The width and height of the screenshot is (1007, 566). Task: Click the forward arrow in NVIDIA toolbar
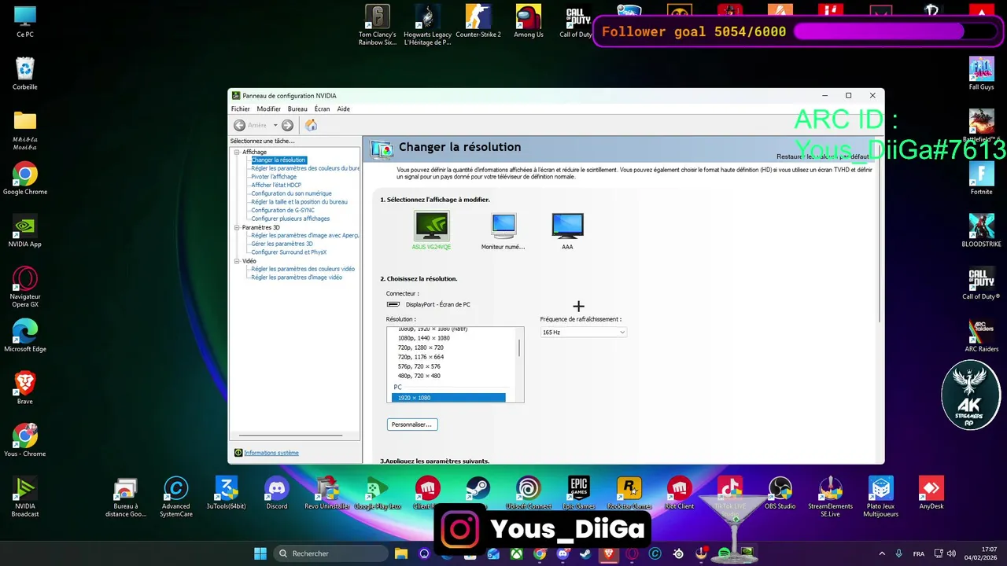coord(287,125)
